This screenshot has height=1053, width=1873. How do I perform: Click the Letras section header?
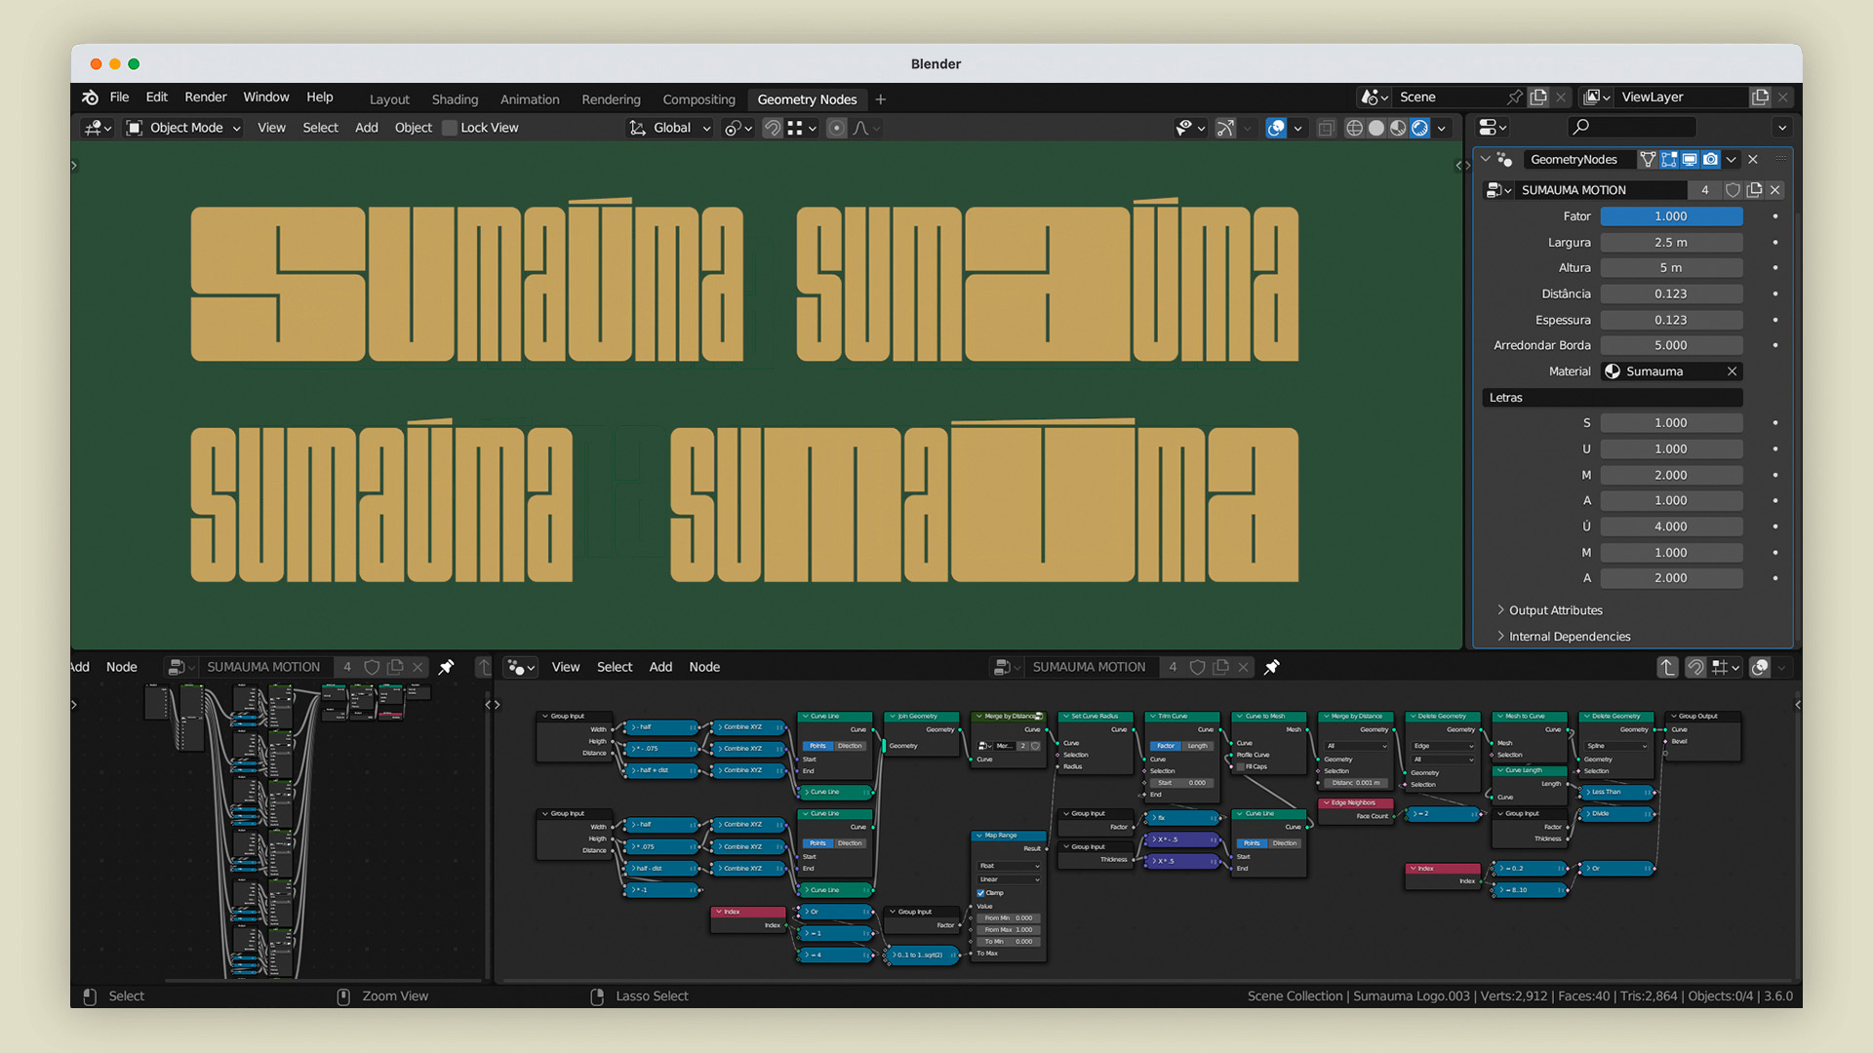coord(1612,398)
